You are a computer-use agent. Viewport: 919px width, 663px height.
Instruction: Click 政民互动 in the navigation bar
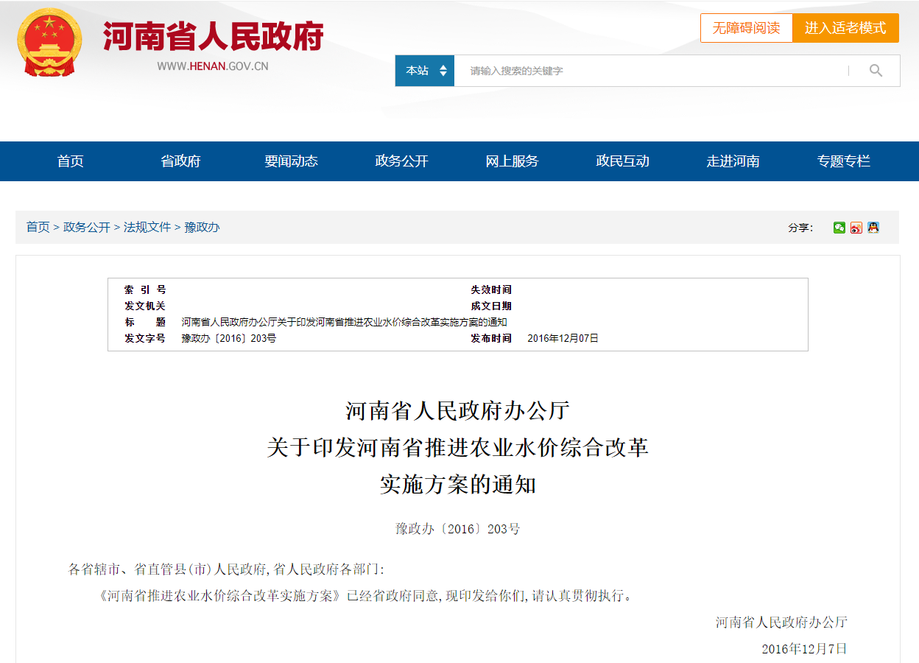coord(623,161)
